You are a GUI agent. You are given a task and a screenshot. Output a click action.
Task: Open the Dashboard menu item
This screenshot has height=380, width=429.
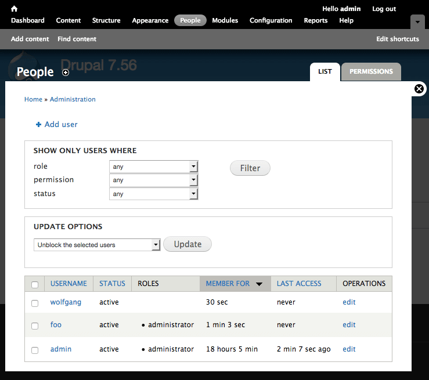28,20
